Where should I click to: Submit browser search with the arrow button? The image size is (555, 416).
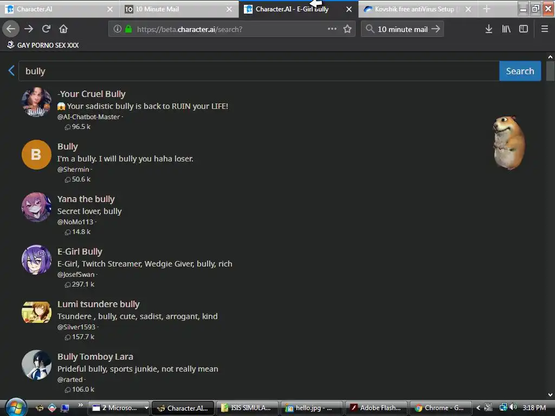[x=436, y=29]
